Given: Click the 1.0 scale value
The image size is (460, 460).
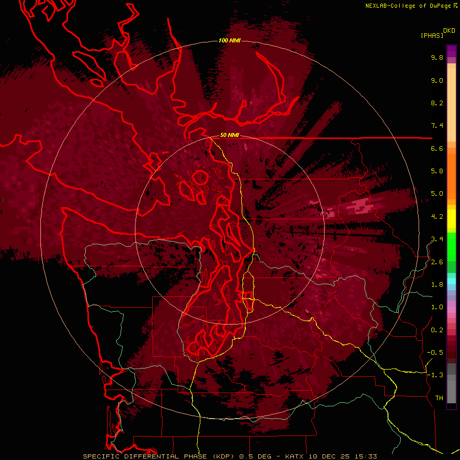Looking at the screenshot, I should pyautogui.click(x=437, y=307).
